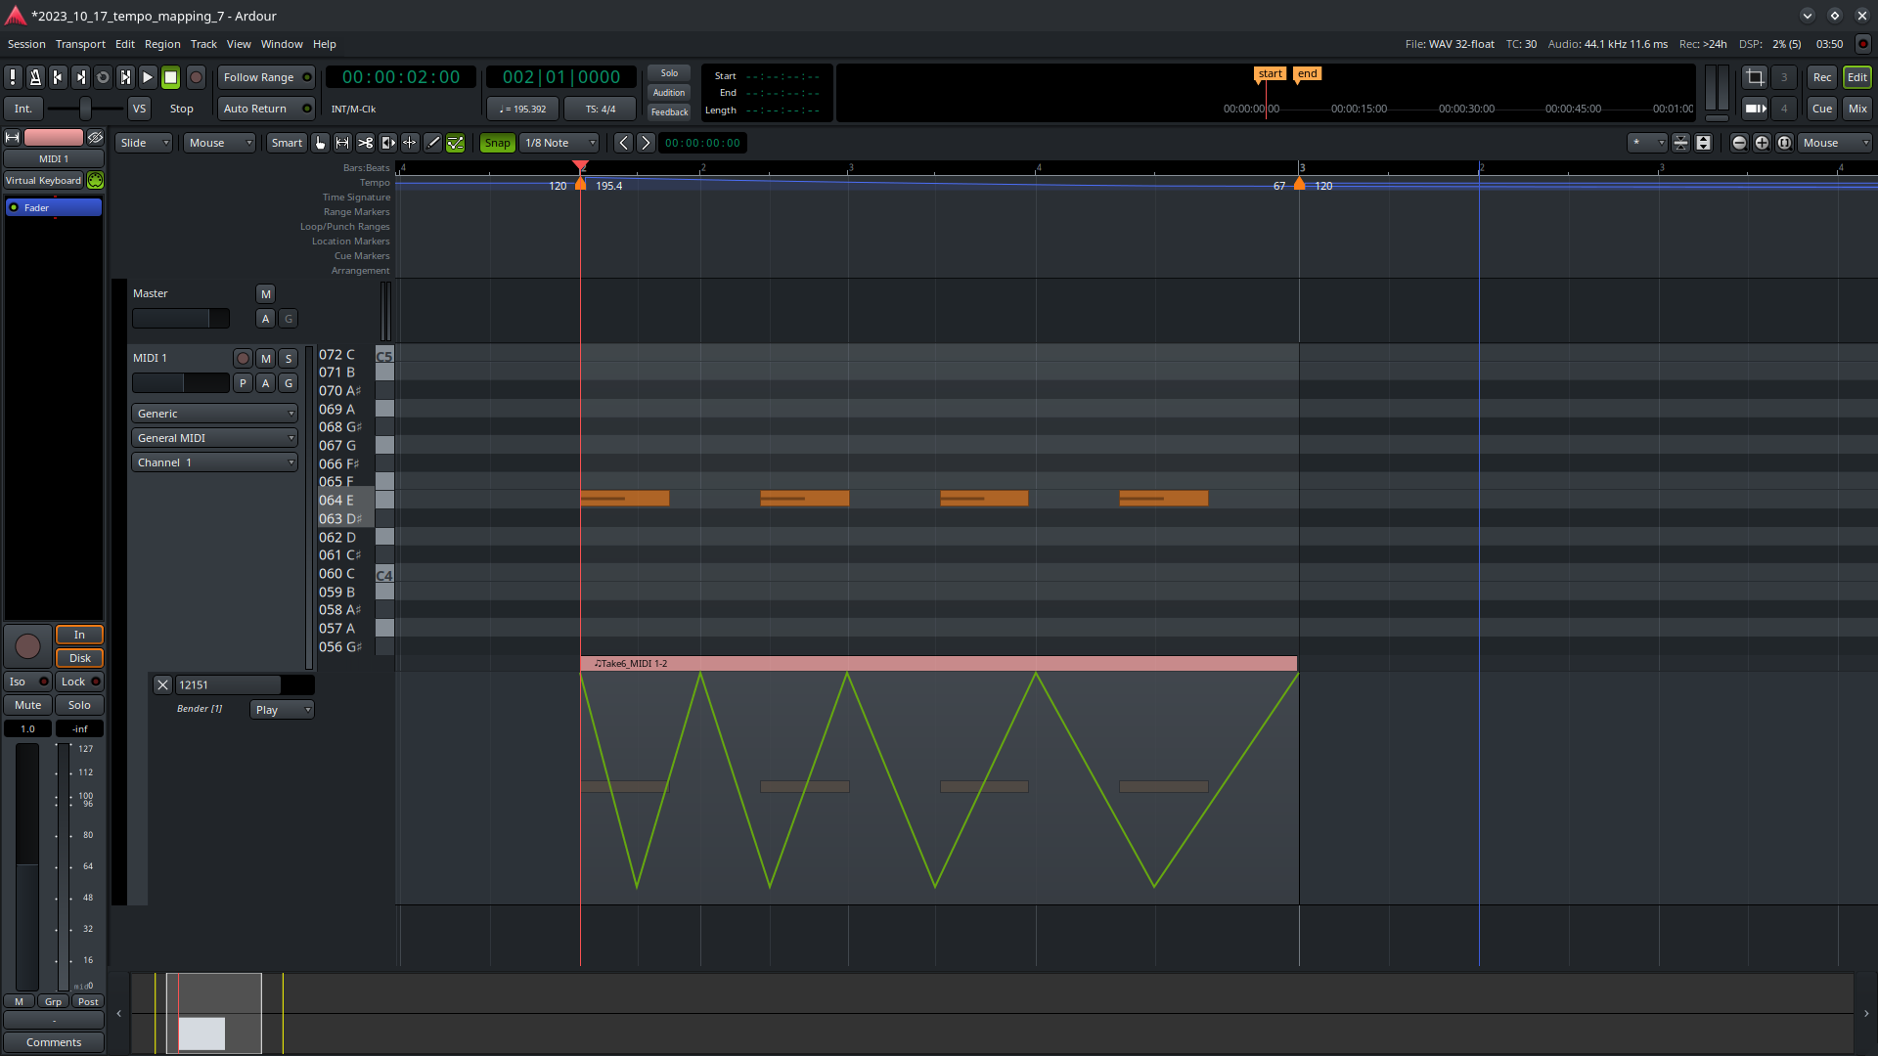Toggle Solo on MIDI 1 track
Viewport: 1878px width, 1056px height.
tap(289, 359)
